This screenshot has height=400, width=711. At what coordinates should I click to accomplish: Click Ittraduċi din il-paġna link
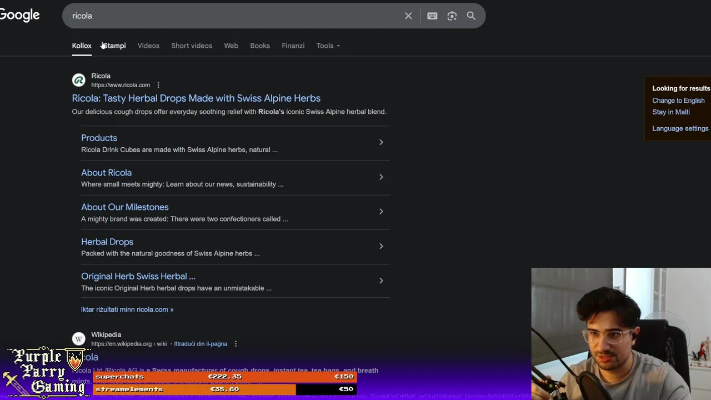[x=201, y=344]
